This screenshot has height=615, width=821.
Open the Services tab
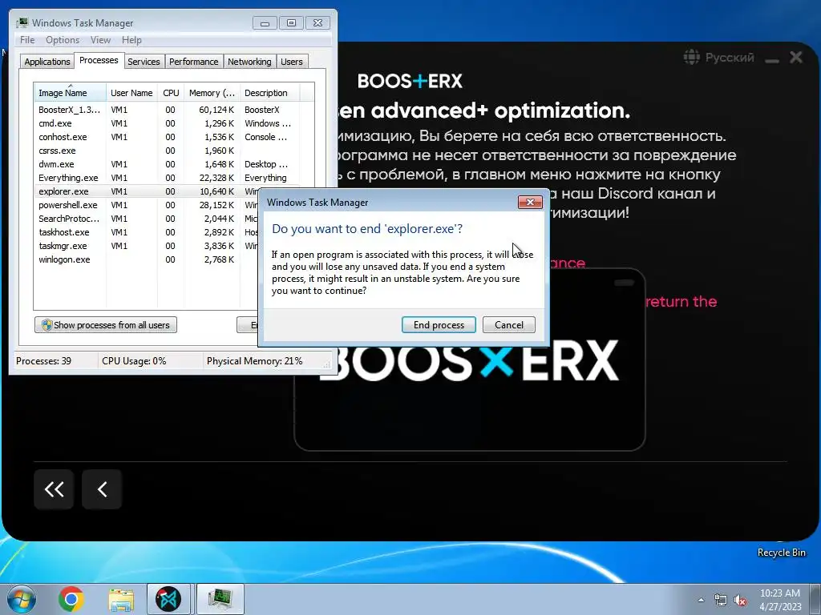click(x=144, y=62)
